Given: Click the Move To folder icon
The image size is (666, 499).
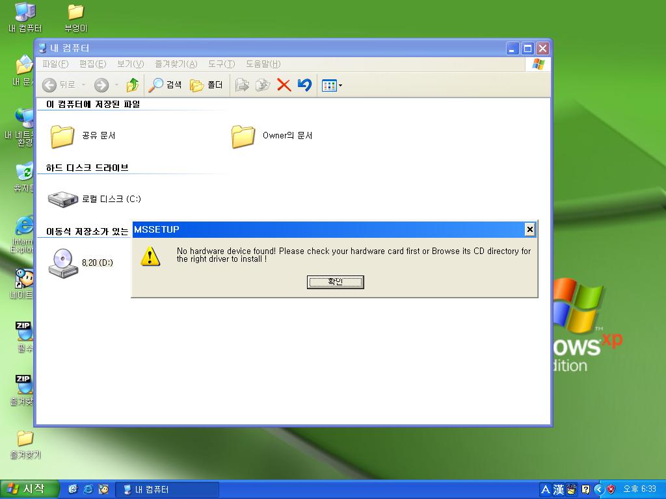Looking at the screenshot, I should click(x=242, y=85).
